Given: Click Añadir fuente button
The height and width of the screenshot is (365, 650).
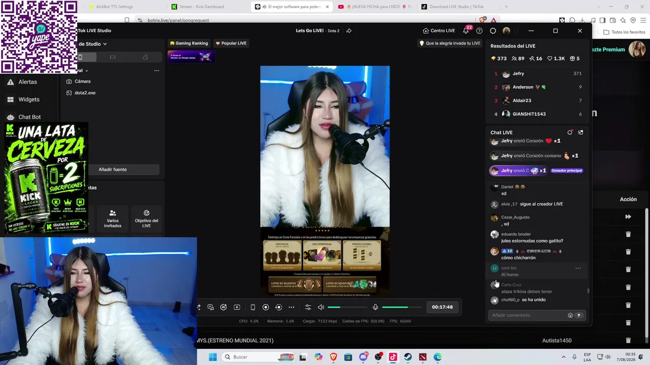Looking at the screenshot, I should coord(113,169).
